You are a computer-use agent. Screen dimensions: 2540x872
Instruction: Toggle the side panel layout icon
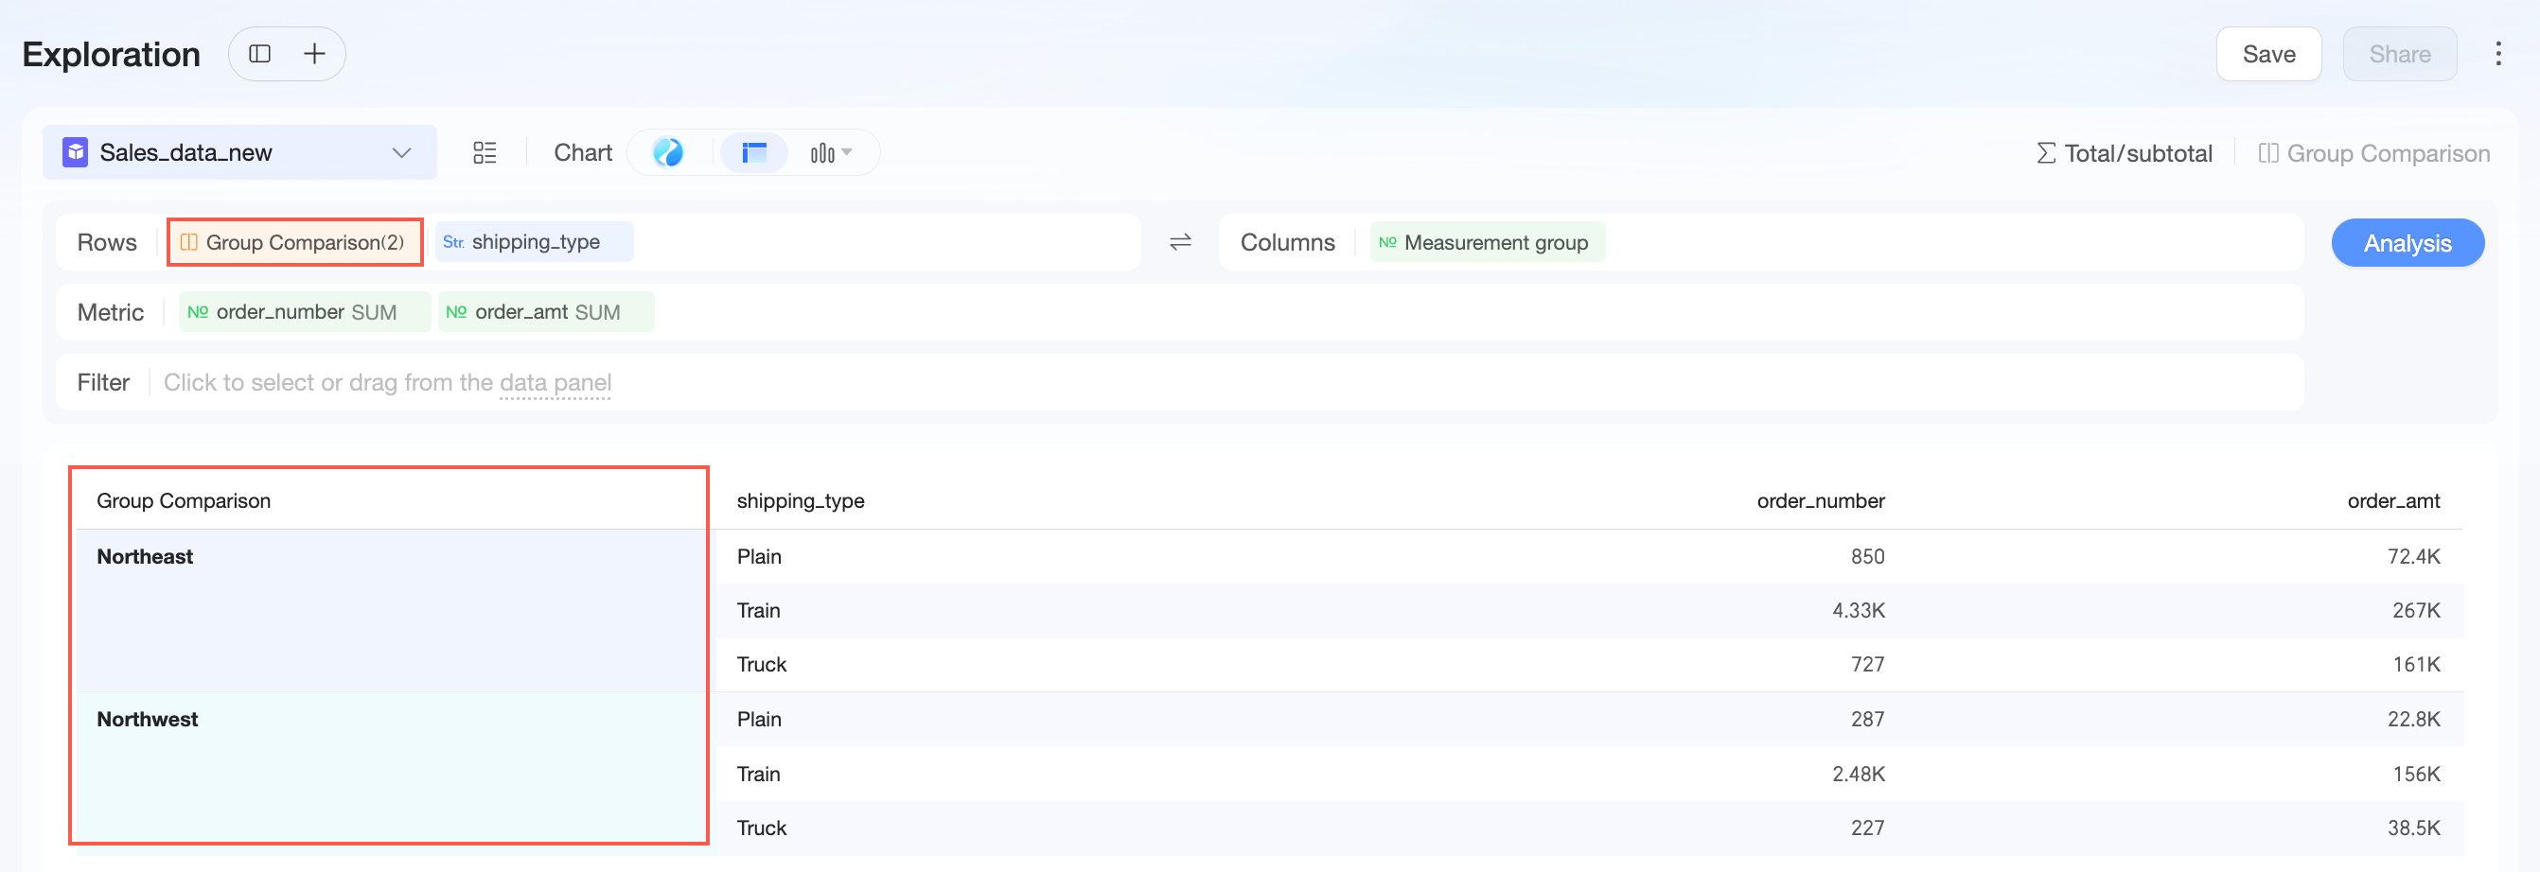pos(260,54)
